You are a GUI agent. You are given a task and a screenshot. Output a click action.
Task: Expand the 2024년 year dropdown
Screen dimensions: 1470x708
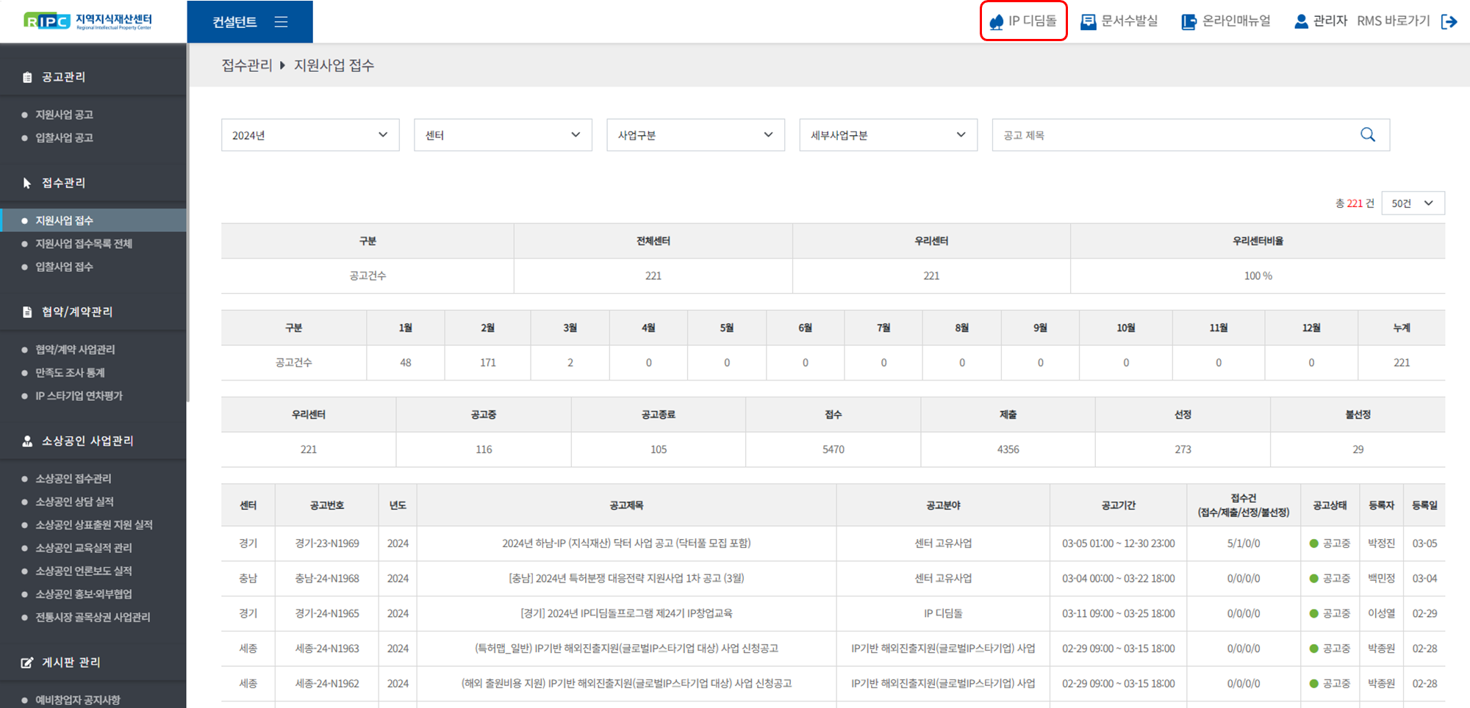pos(310,135)
